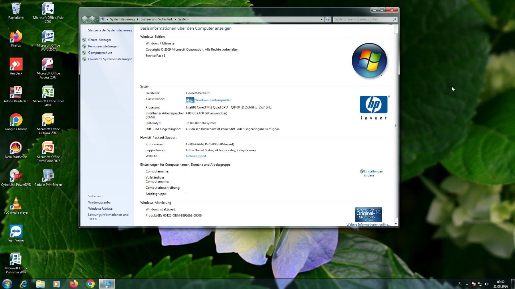Image resolution: width=515 pixels, height=289 pixels.
Task: Click the System breadcrumb item
Action: (183, 19)
